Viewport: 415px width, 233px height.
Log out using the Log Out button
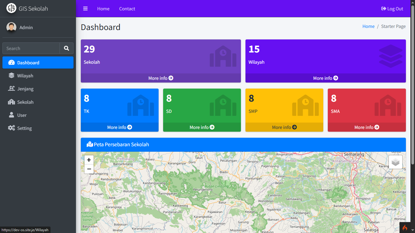pos(392,9)
